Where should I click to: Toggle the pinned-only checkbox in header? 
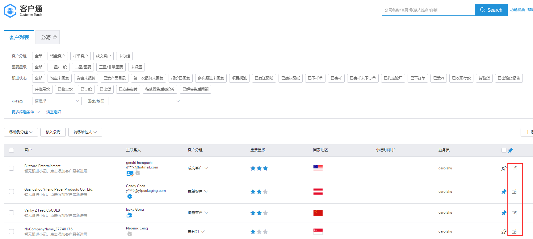tap(504, 150)
